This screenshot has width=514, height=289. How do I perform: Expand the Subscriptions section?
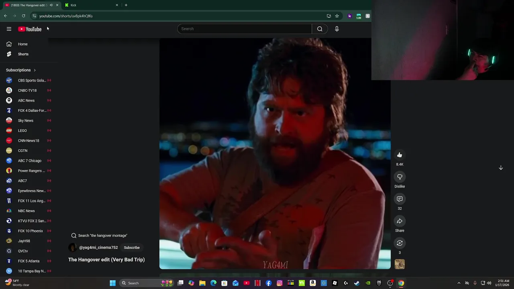coord(21,70)
